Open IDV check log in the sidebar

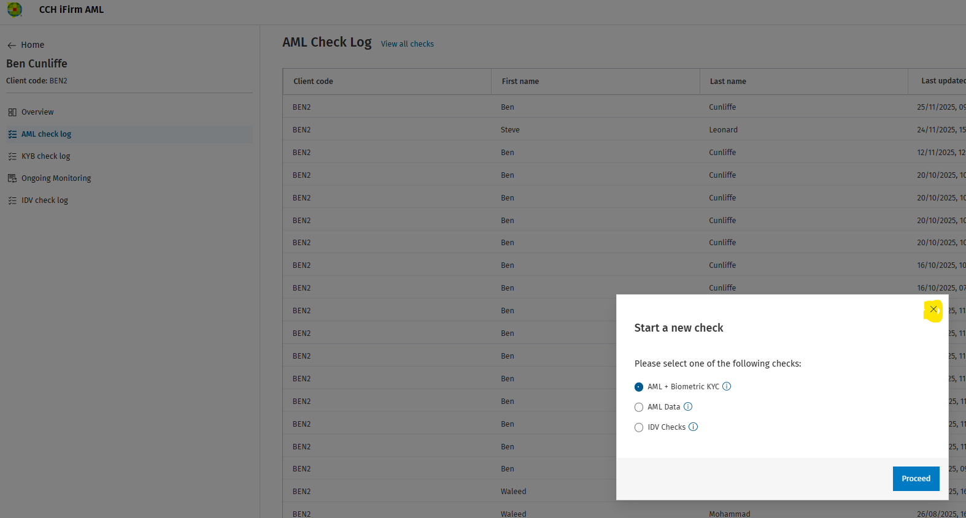point(44,200)
